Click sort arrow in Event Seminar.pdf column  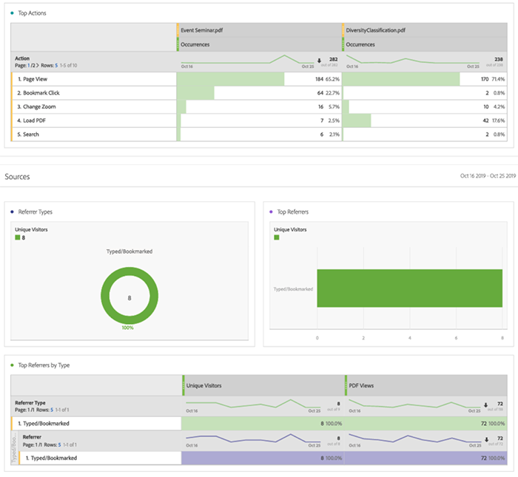click(x=318, y=61)
